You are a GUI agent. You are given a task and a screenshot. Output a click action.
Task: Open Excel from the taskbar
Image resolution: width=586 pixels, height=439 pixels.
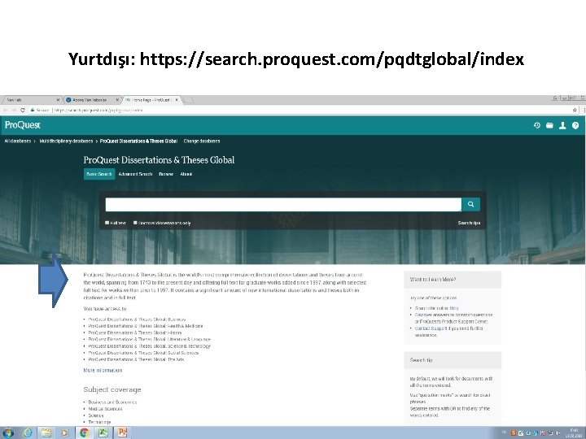pyautogui.click(x=103, y=432)
